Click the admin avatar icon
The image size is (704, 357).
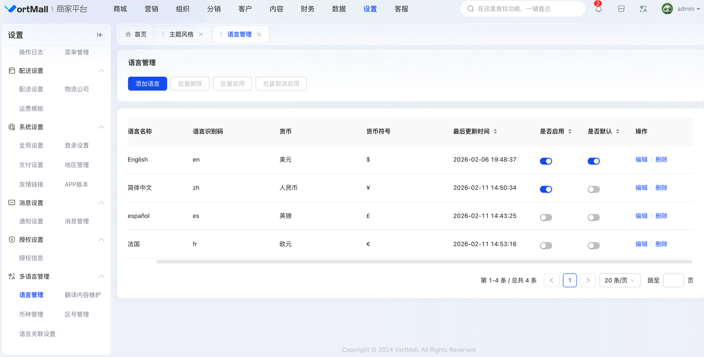(667, 9)
